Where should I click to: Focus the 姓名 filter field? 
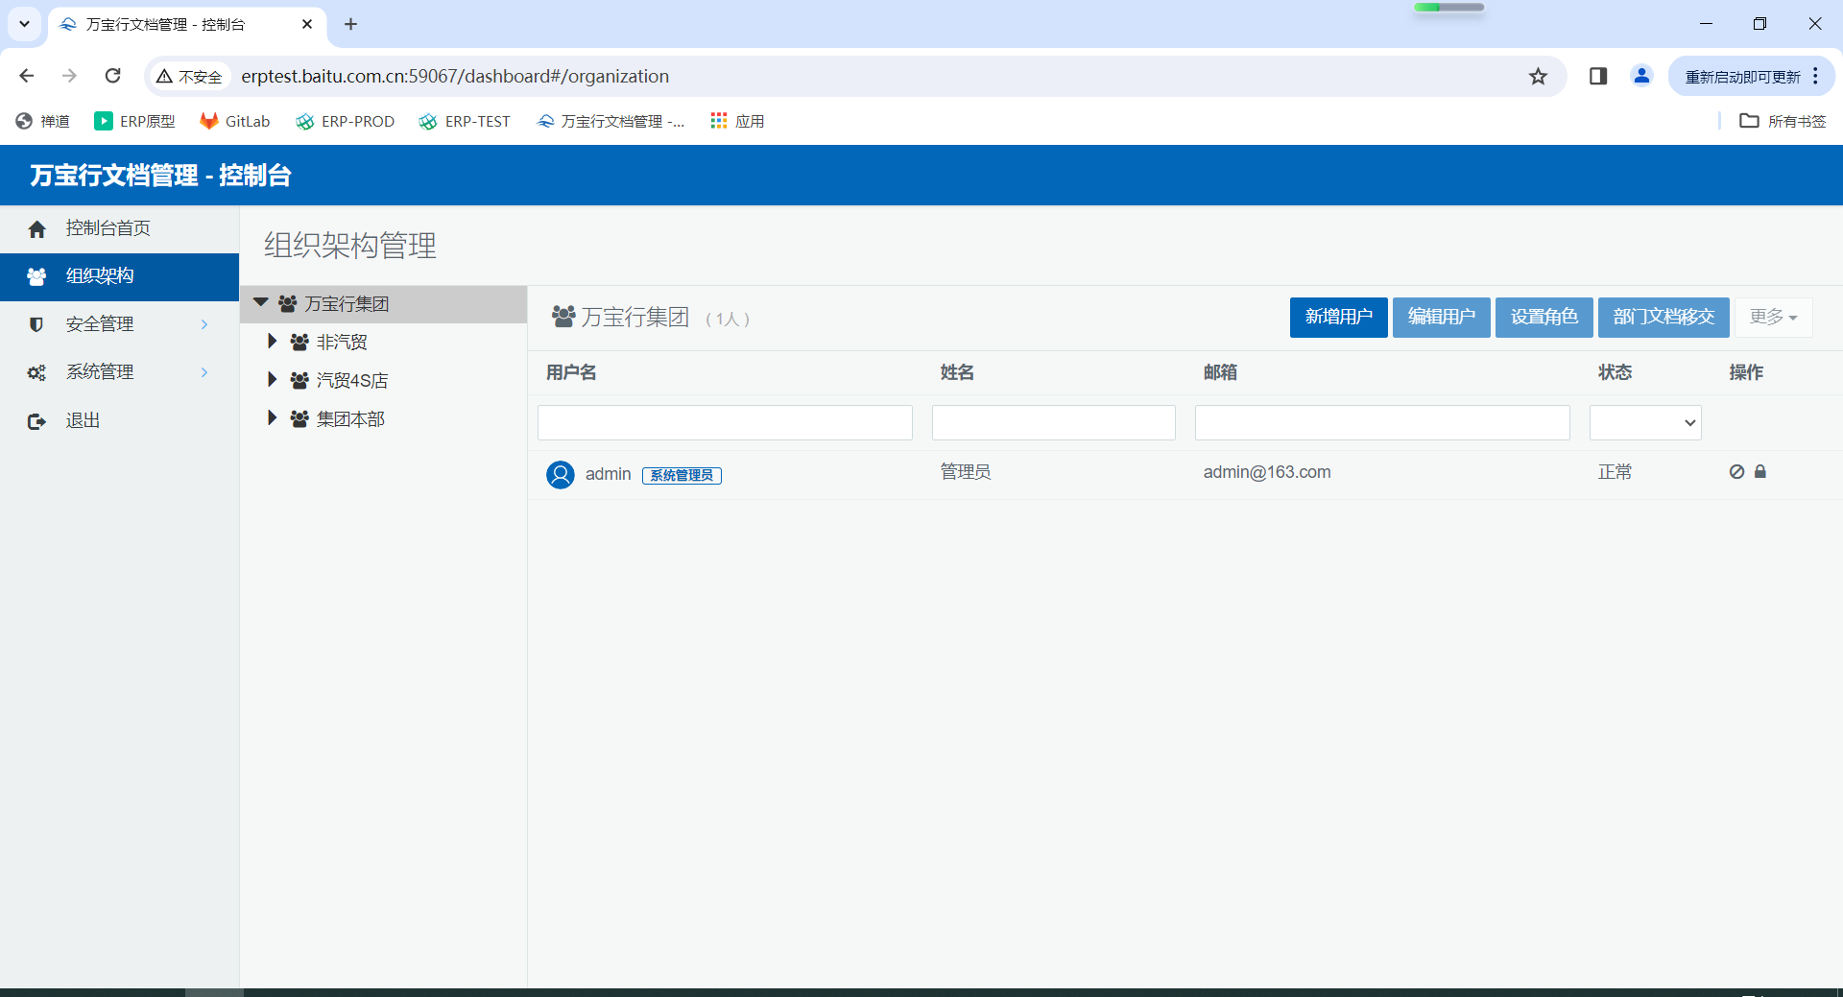tap(1053, 422)
